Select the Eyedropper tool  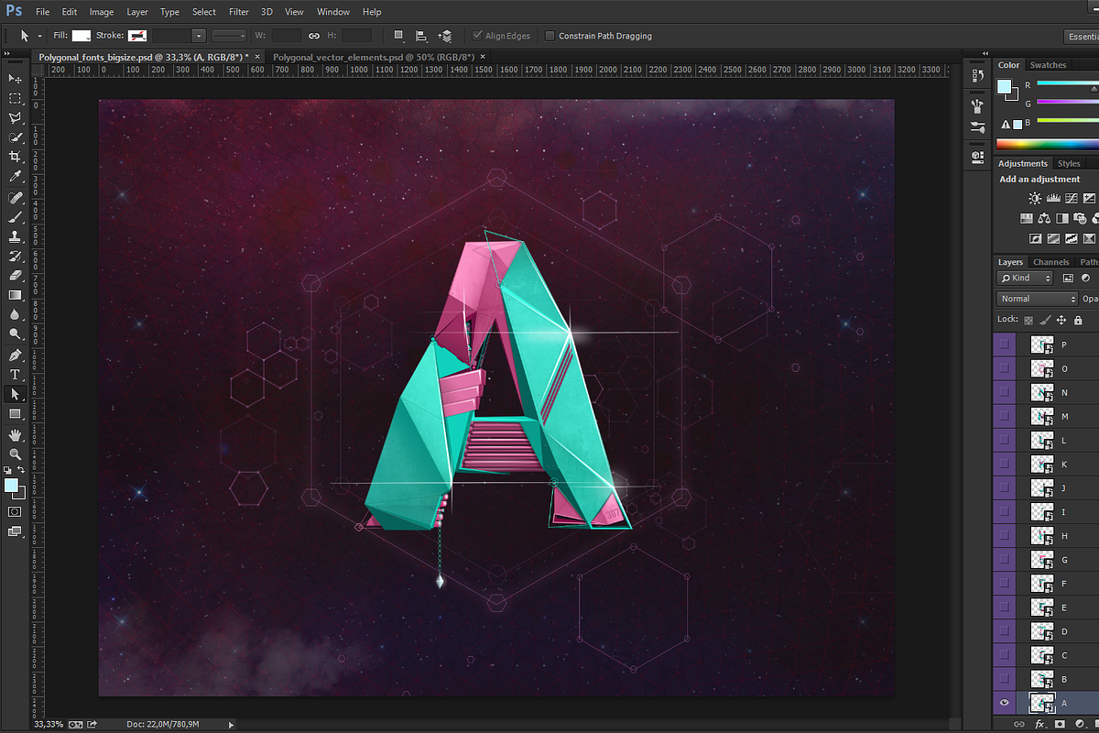tap(15, 177)
